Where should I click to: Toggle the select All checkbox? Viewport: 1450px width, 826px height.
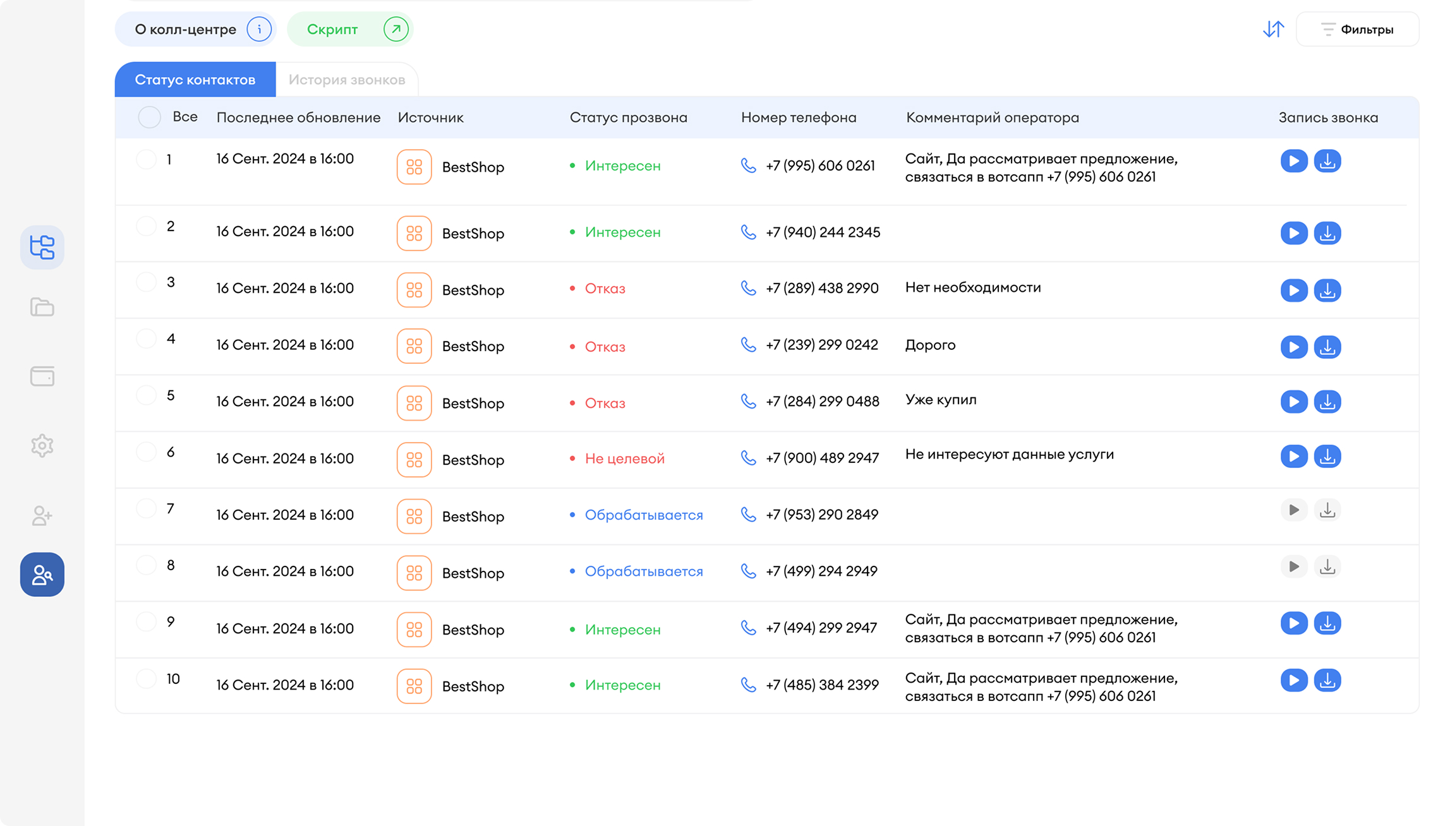click(x=150, y=117)
